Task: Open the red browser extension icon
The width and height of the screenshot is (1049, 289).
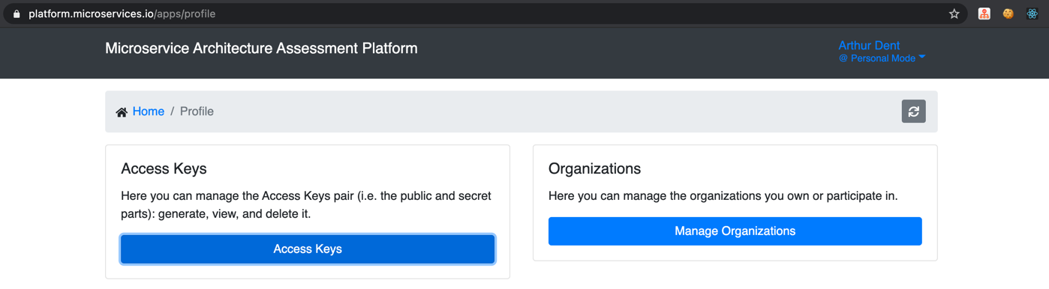Action: [984, 13]
